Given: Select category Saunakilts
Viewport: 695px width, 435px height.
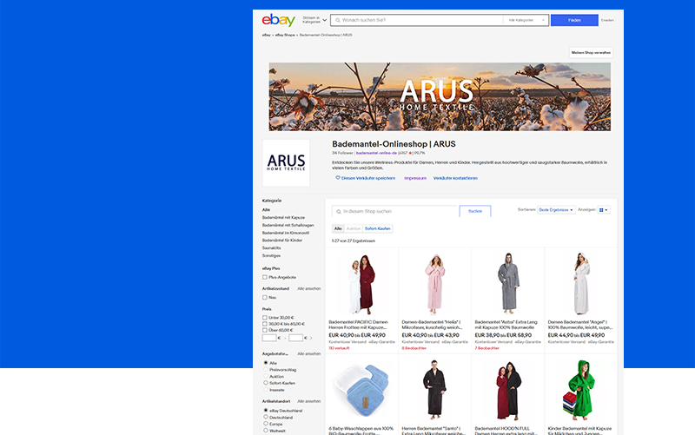Looking at the screenshot, I should [271, 248].
